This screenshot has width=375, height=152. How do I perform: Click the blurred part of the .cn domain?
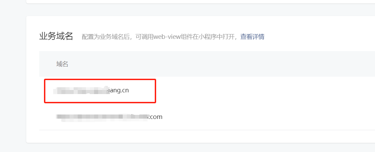click(x=81, y=91)
